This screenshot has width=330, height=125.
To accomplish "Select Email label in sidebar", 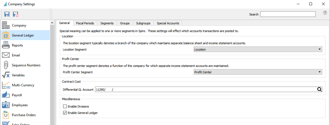I will [16, 55].
